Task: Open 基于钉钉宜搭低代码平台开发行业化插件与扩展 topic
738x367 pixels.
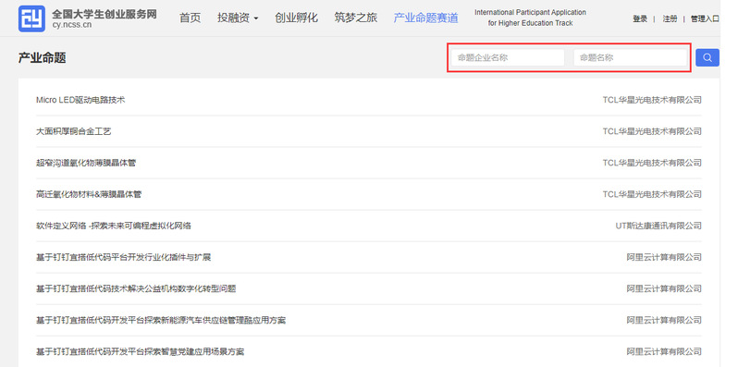Action: coord(123,257)
